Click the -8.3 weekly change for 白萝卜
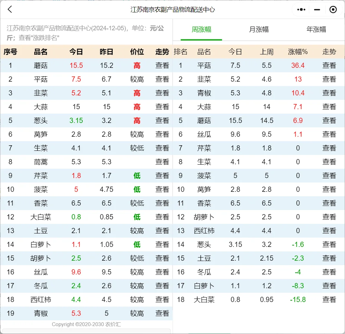345x334 pixels. point(298,286)
